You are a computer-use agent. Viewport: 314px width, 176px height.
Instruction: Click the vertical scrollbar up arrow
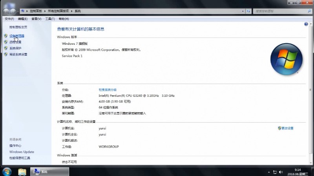pos(310,24)
